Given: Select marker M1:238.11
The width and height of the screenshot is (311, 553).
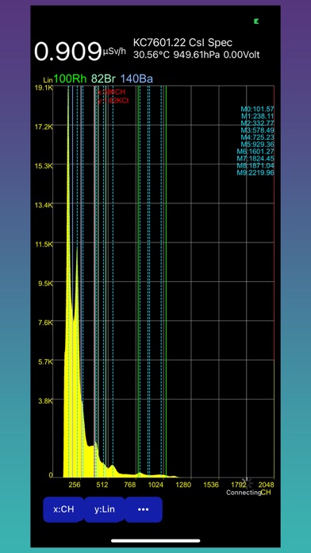Looking at the screenshot, I should (x=258, y=116).
